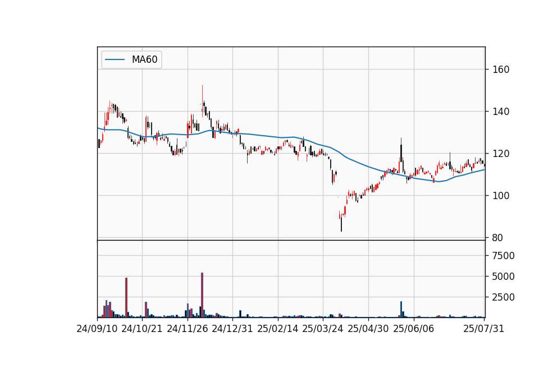Click the tallest volume bar above 5000
Screen dimensions: 539x387
202,295
